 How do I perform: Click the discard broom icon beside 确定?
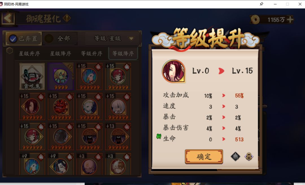tap(235, 157)
